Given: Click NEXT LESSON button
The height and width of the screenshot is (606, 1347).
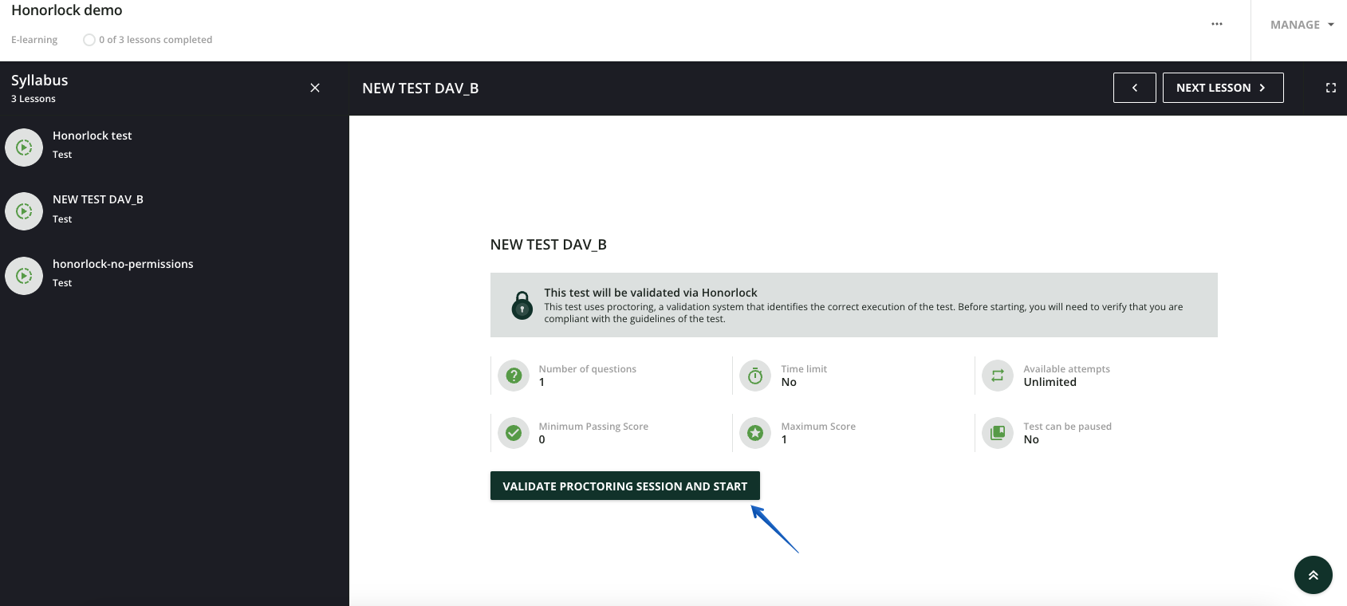Looking at the screenshot, I should tap(1223, 88).
